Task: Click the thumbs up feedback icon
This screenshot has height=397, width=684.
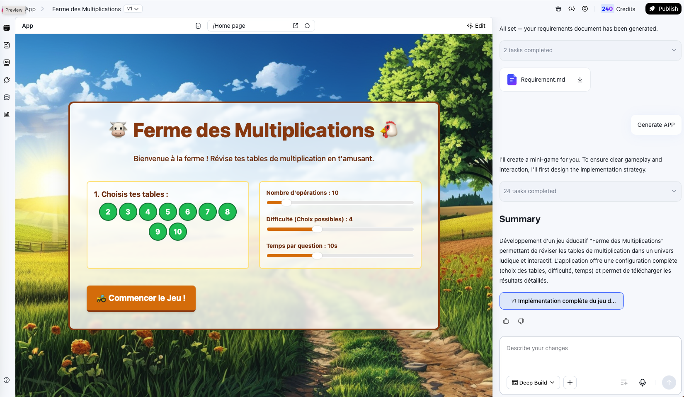Action: pos(506,321)
